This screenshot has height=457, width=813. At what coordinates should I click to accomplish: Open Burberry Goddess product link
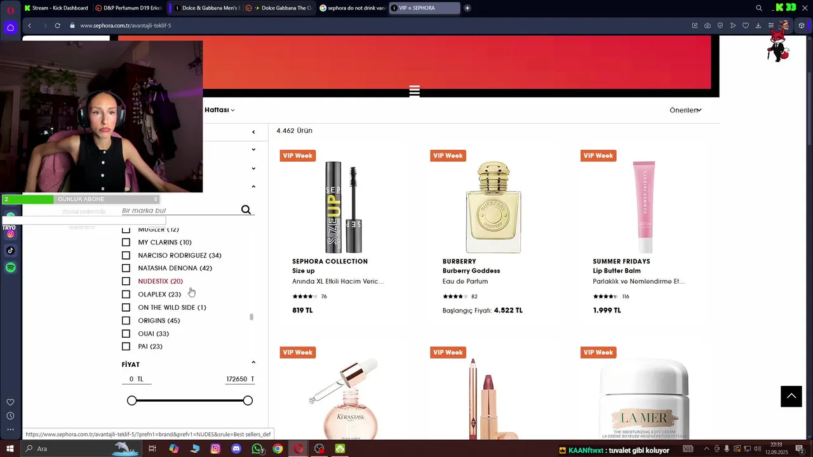click(471, 271)
